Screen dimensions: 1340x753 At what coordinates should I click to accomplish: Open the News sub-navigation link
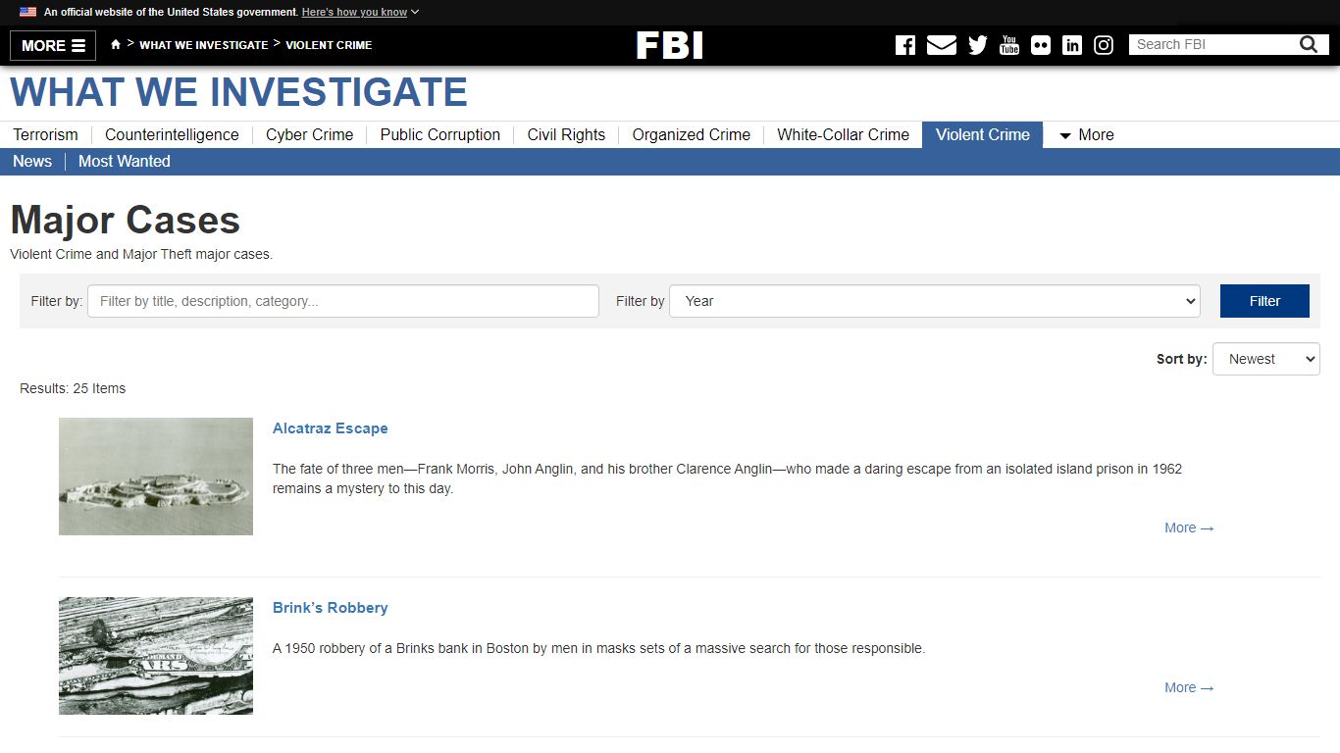coord(32,162)
